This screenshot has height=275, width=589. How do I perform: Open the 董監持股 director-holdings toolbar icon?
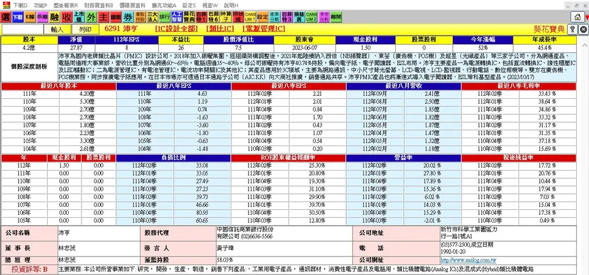tap(140, 17)
